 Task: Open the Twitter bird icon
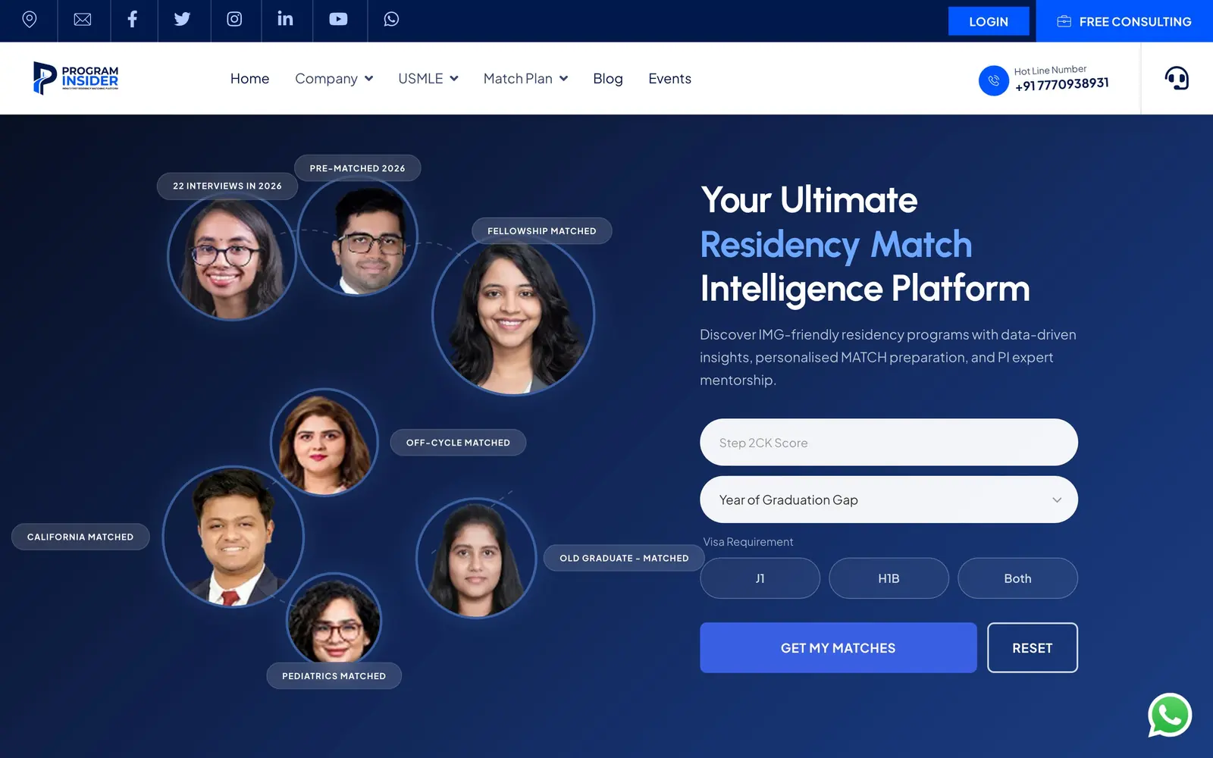pos(182,20)
